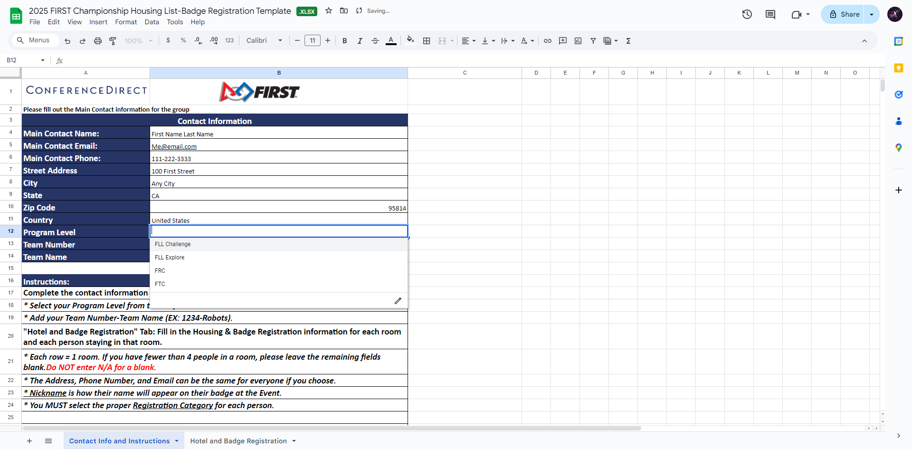Click the Create a filter icon
Screen dimensions: 912x449
593,41
